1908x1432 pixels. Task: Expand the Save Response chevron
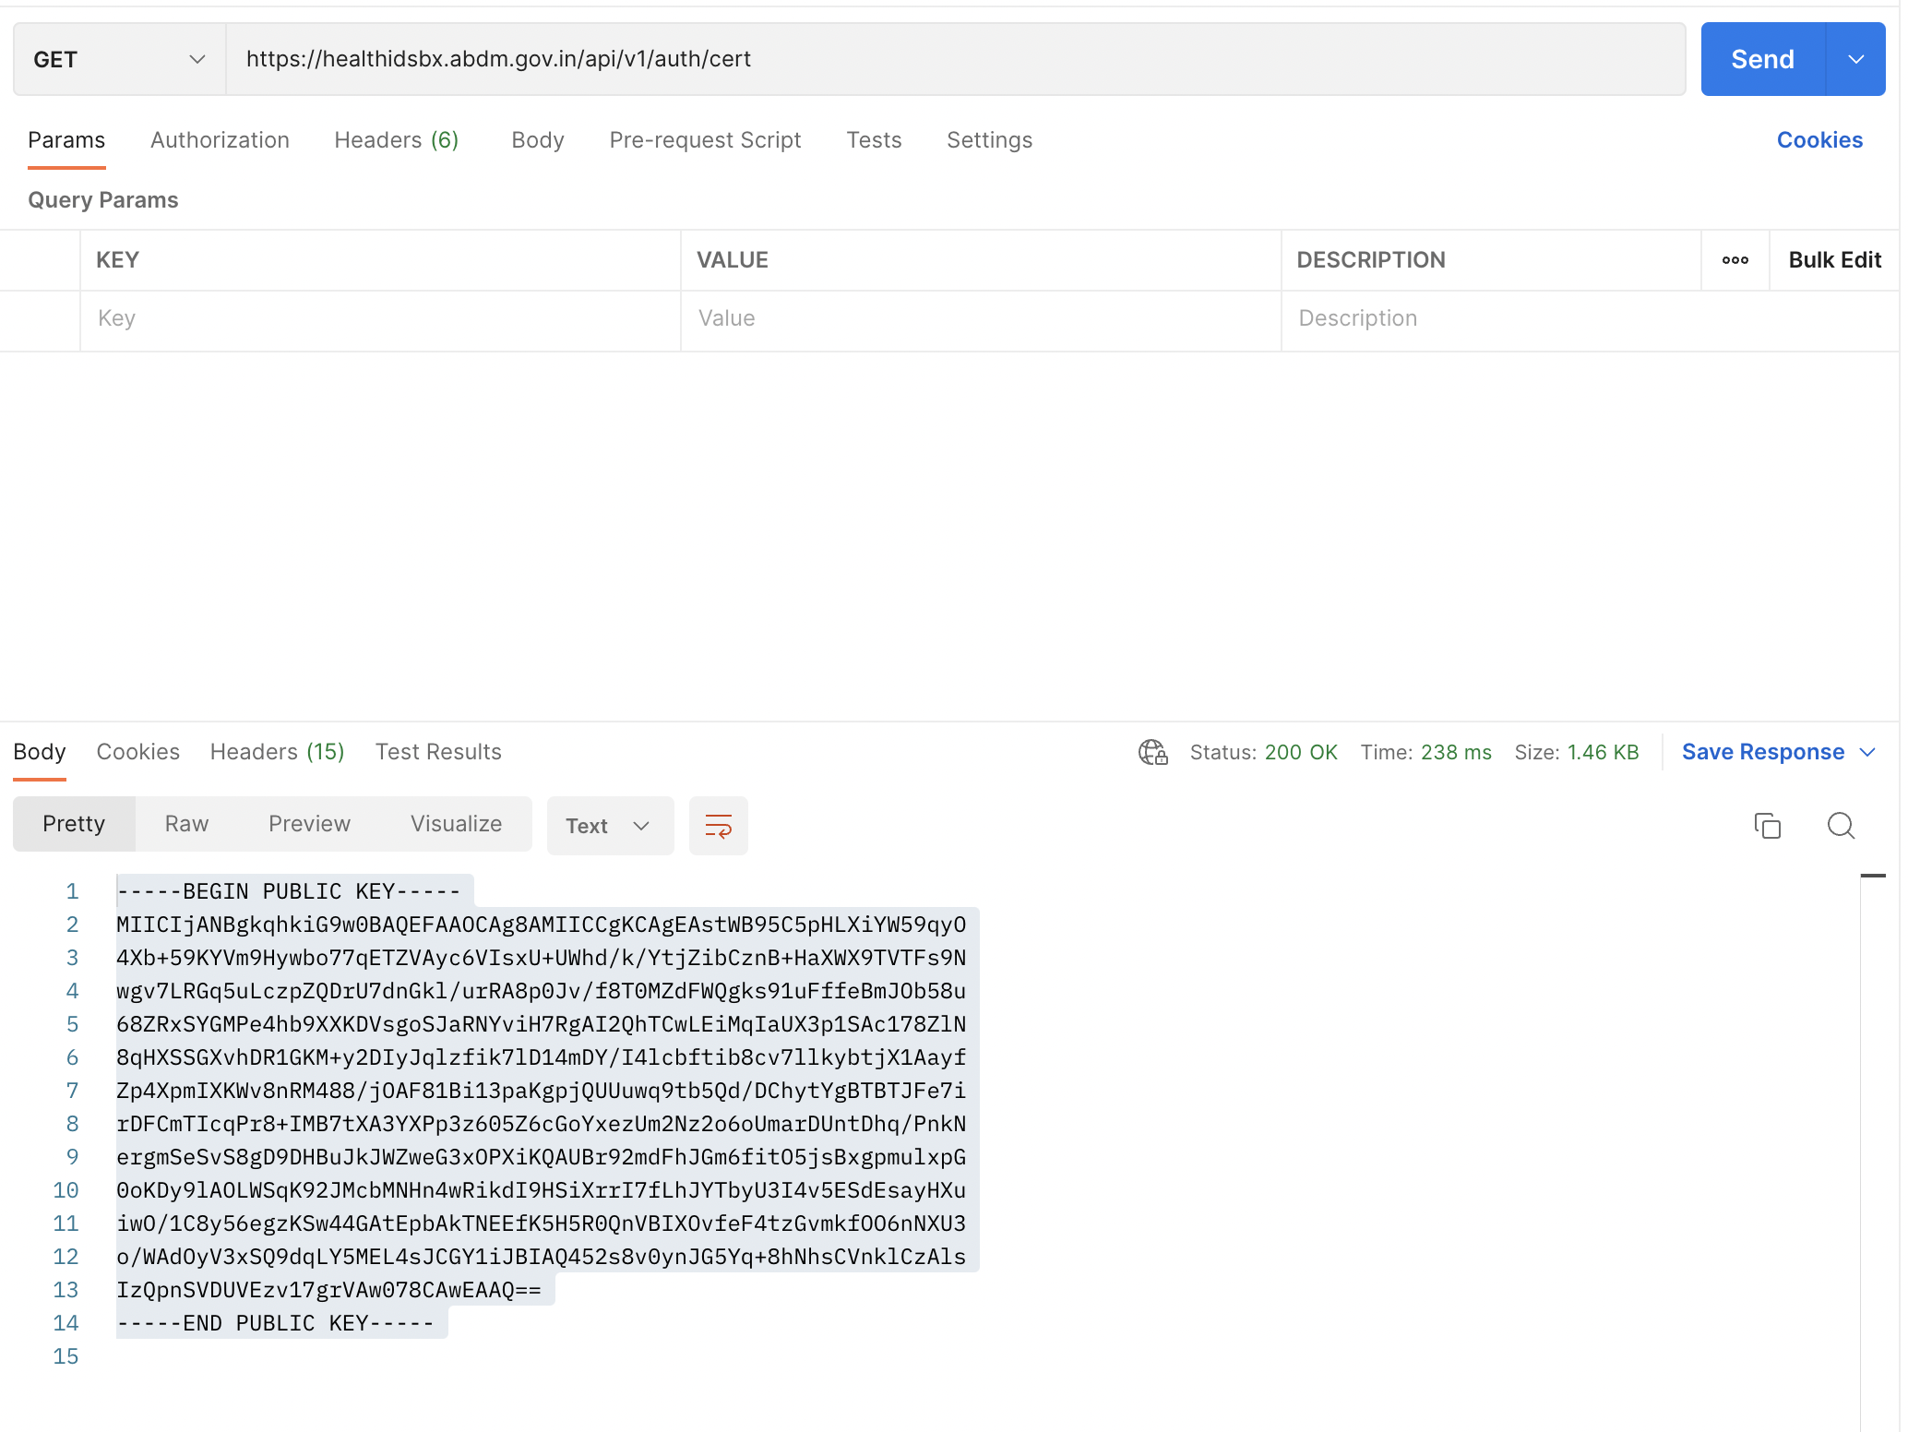click(x=1867, y=753)
